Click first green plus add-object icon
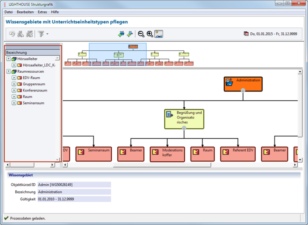Viewport: 308px width, 225px height. [121, 34]
